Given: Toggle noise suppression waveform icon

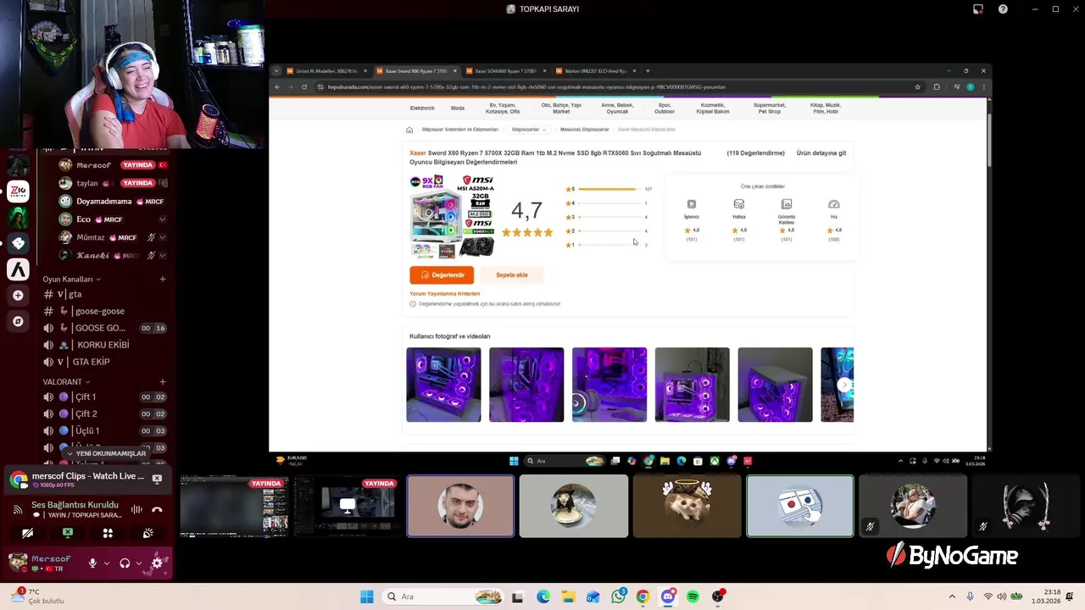Looking at the screenshot, I should 136,508.
